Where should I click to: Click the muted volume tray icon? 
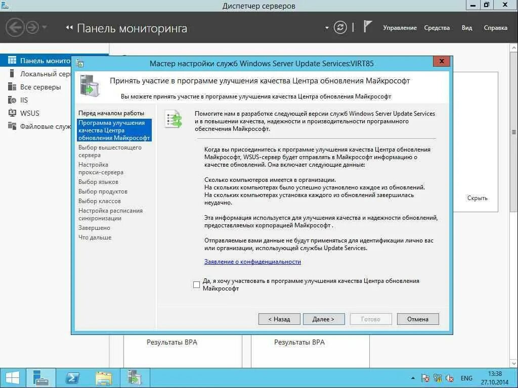tap(450, 378)
